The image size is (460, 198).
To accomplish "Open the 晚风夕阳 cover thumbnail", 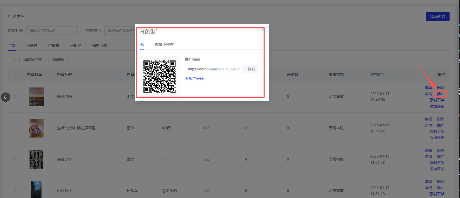I will click(36, 97).
